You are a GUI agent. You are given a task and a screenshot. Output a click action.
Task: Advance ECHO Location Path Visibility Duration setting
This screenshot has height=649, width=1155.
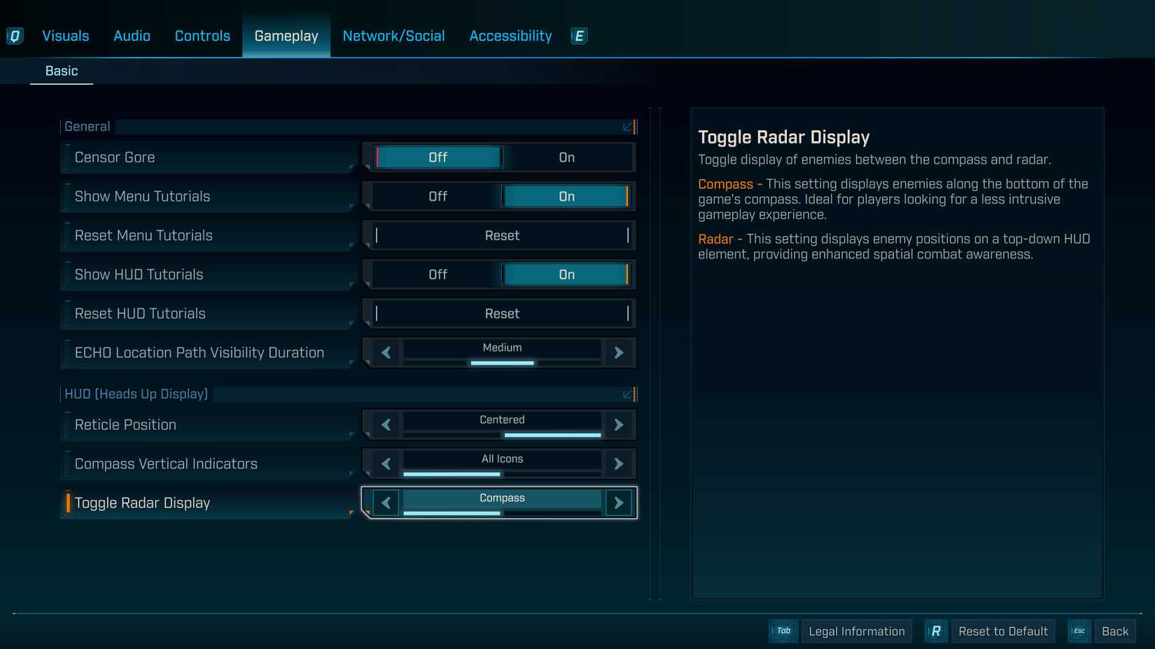tap(619, 352)
